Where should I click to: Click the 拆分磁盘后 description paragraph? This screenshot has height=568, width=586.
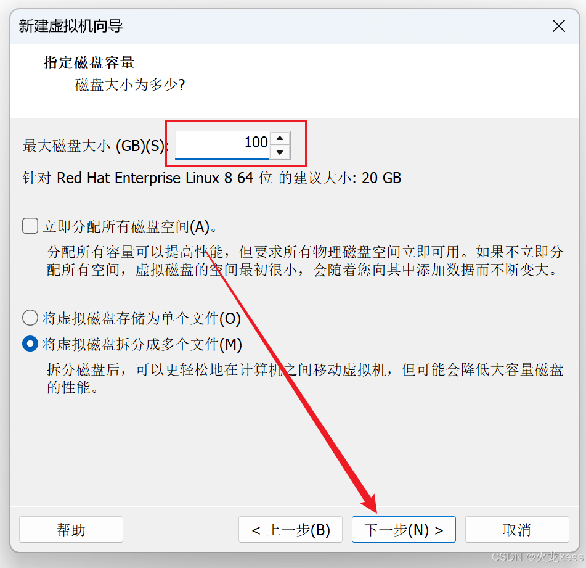[304, 379]
